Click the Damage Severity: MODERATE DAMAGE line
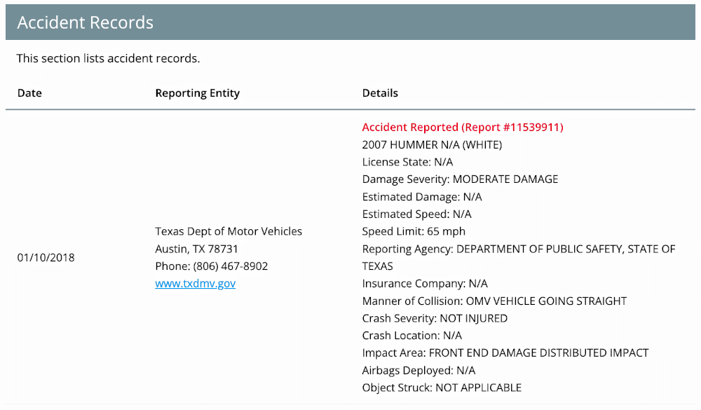The width and height of the screenshot is (701, 410). coord(460,179)
